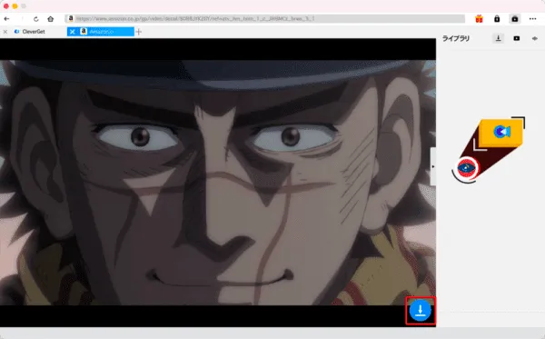Open the audio section in library panel
The image size is (545, 339).
[535, 38]
